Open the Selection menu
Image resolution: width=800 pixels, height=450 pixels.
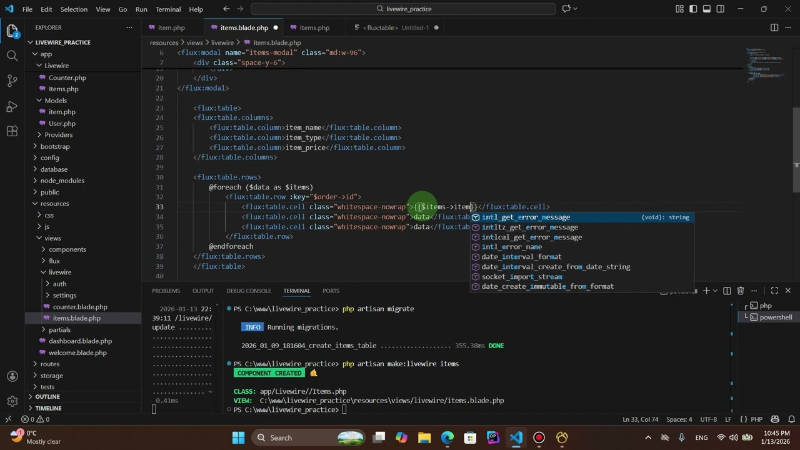[x=74, y=9]
